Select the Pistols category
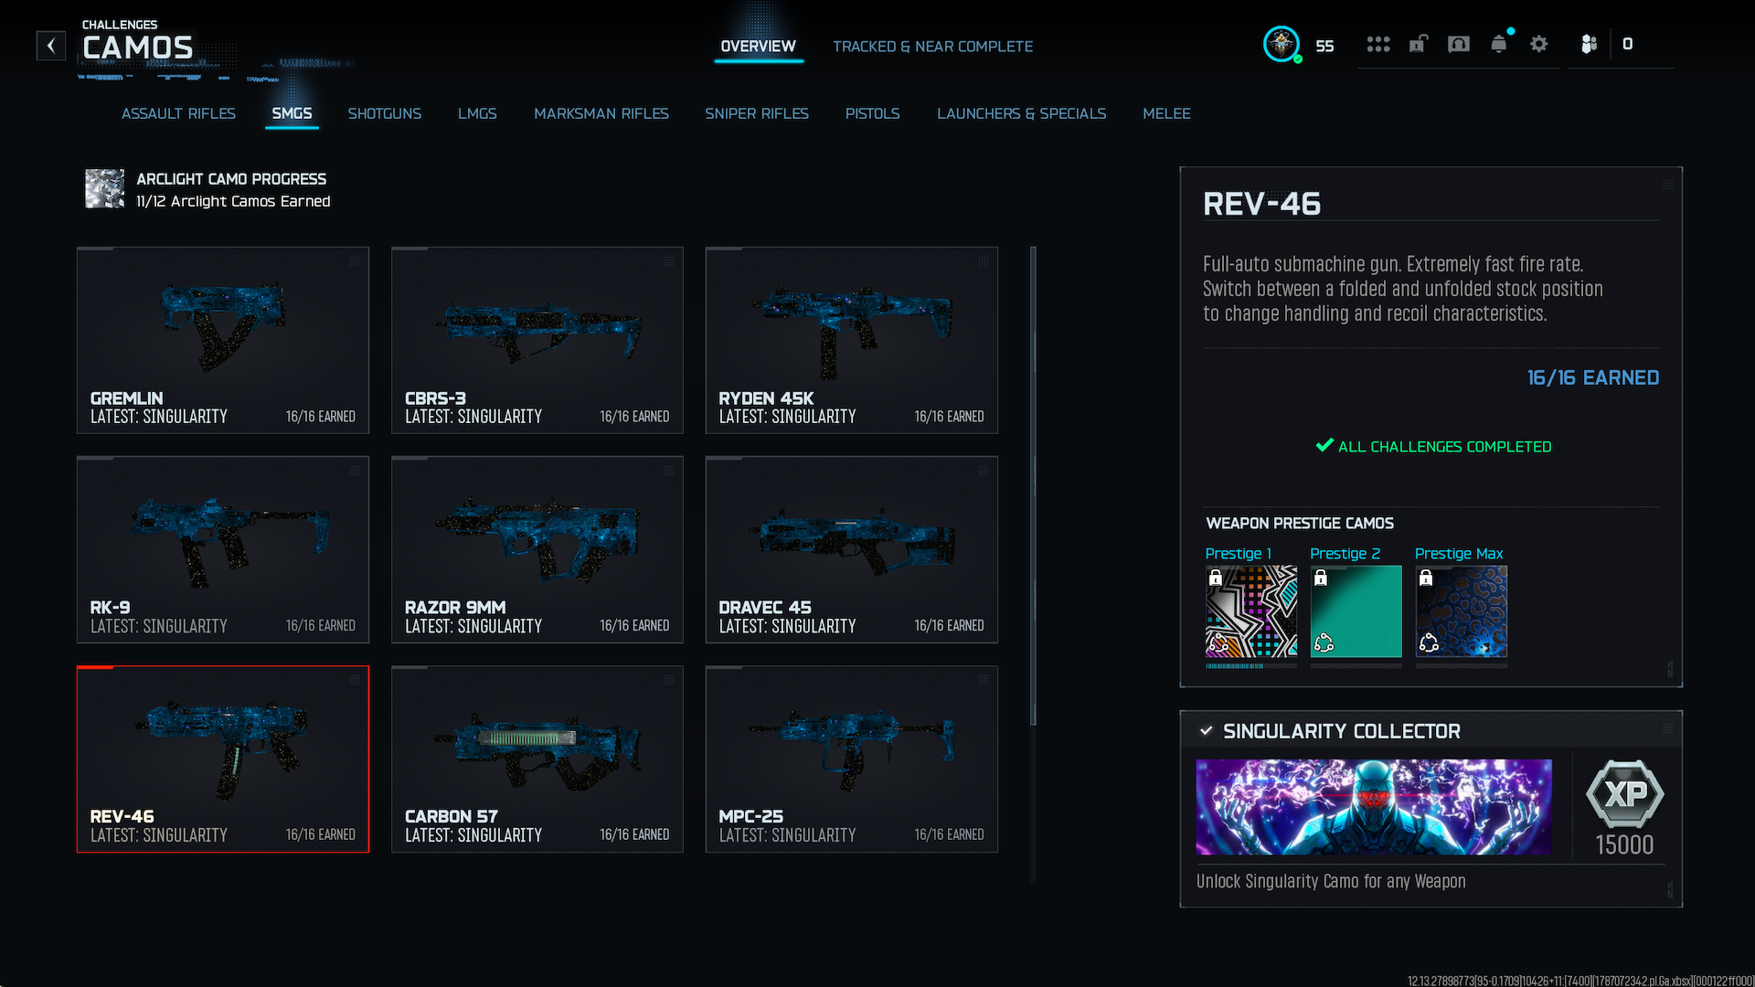 tap(873, 113)
